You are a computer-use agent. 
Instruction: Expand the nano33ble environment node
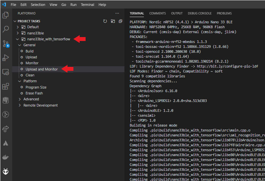tap(18, 33)
